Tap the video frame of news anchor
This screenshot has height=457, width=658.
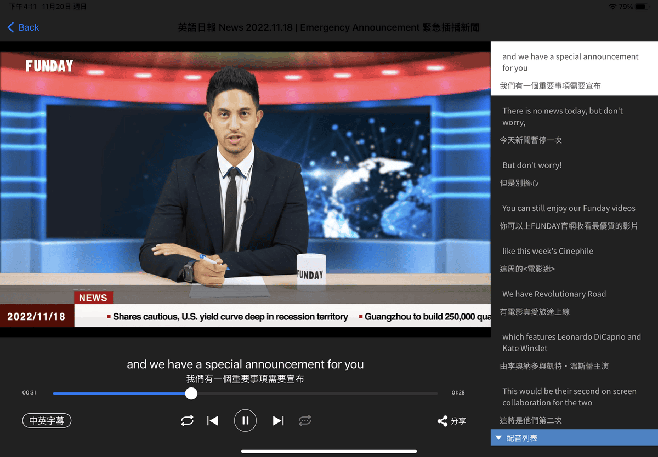245,189
